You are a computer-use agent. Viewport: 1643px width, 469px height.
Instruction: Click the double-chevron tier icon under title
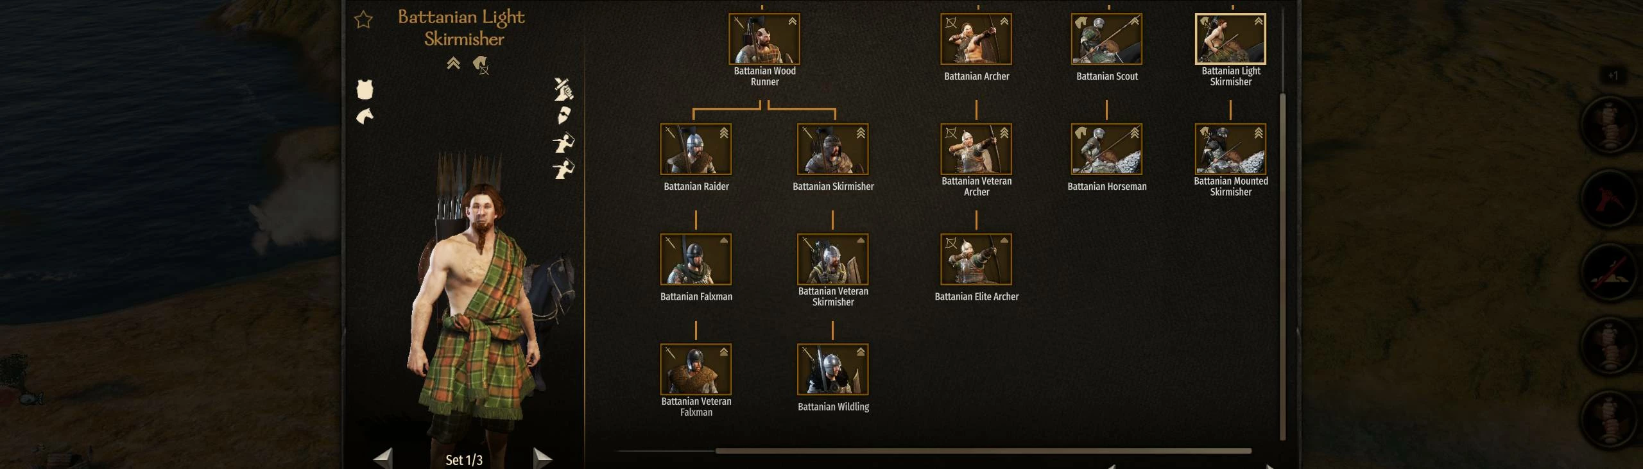click(x=453, y=63)
